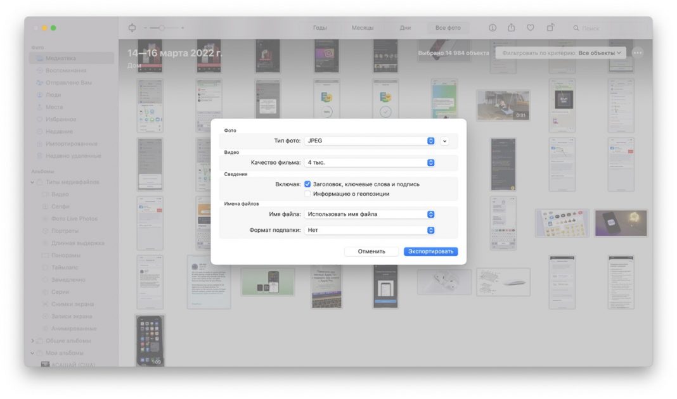
Task: Expand the Общие альбомы group
Action: pos(32,341)
